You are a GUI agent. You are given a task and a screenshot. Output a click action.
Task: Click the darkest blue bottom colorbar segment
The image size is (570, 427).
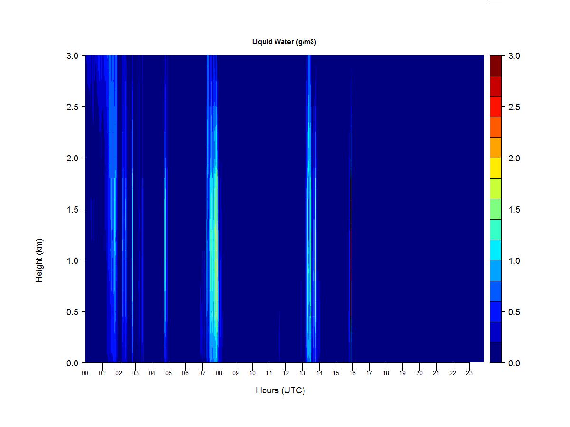tap(495, 353)
